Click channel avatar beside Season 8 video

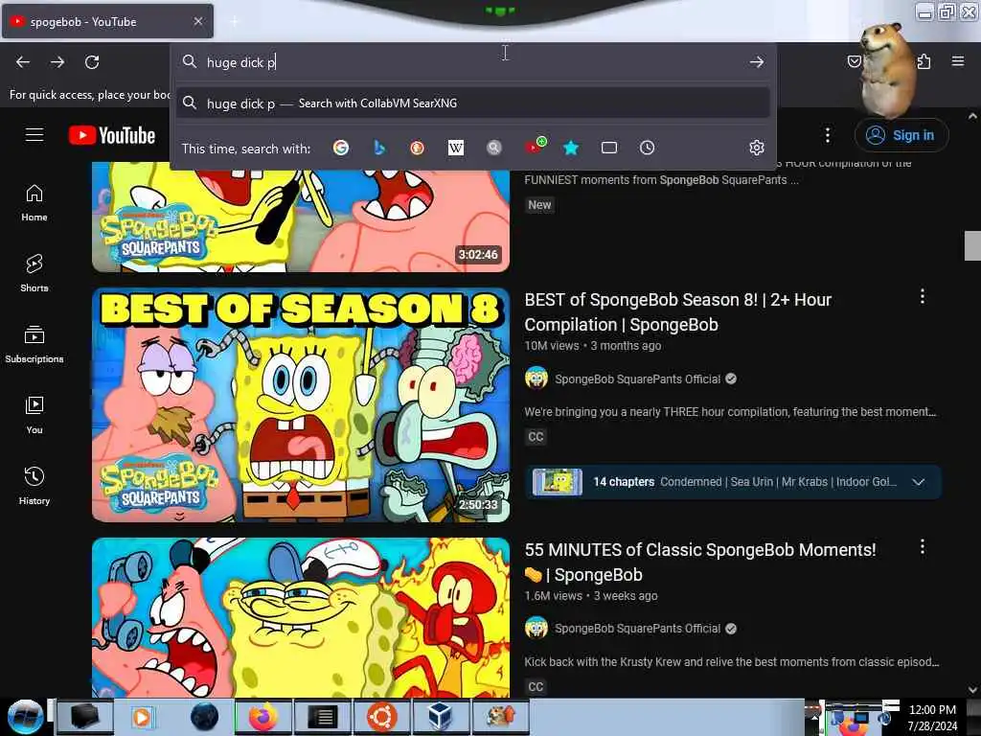pos(536,378)
